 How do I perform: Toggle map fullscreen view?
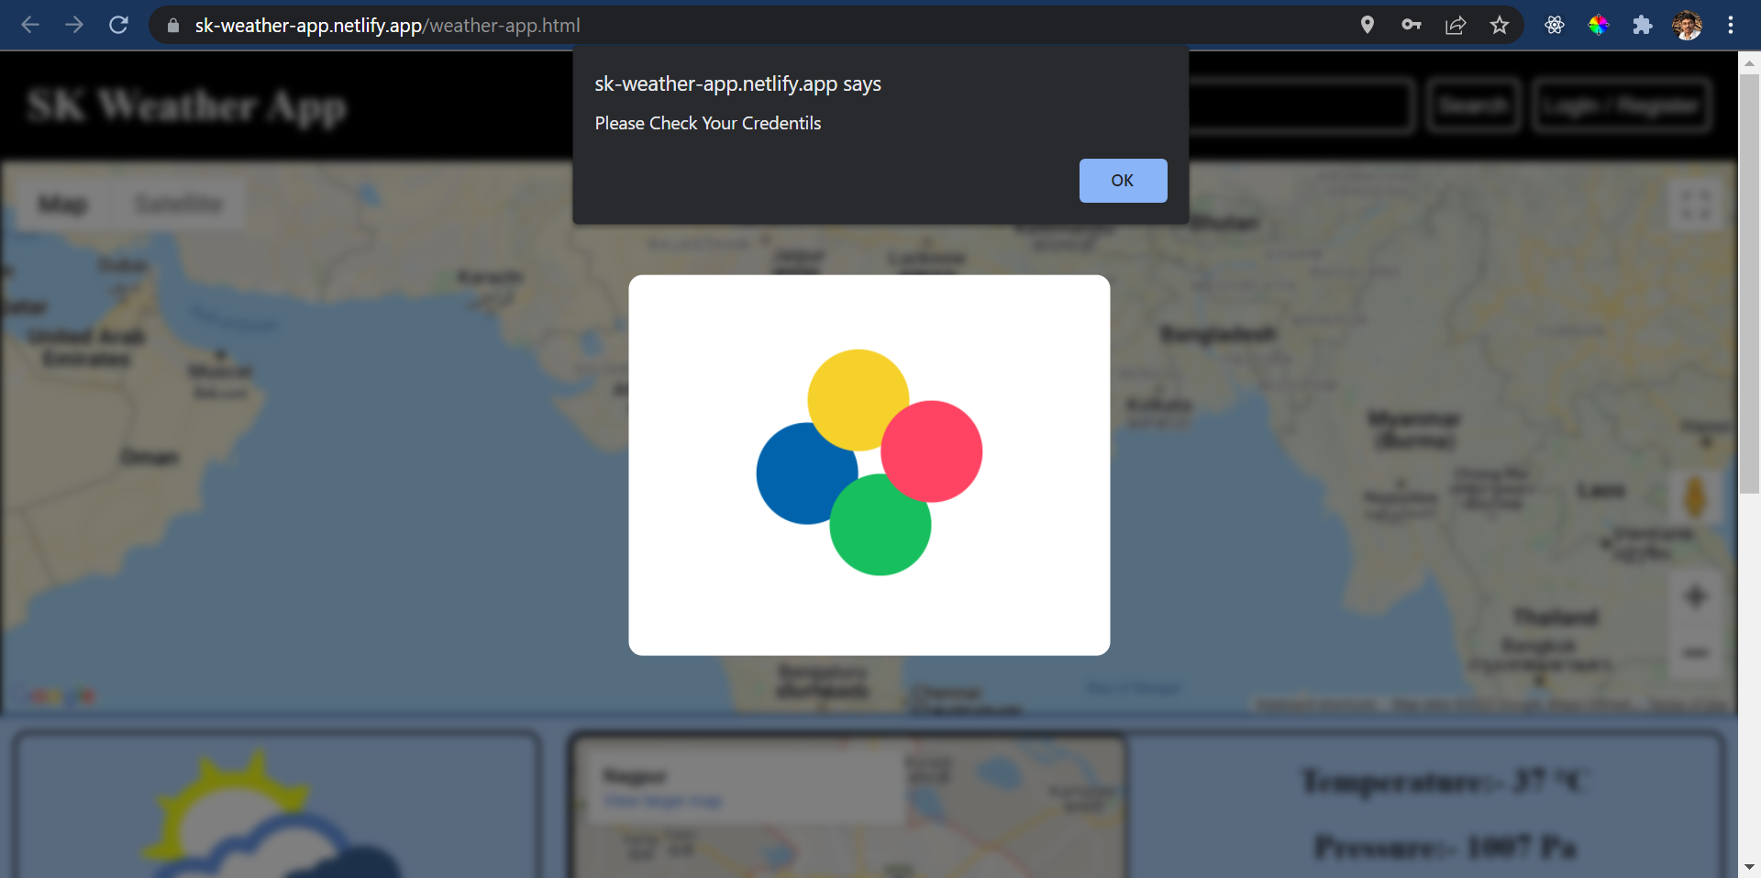[x=1695, y=205]
